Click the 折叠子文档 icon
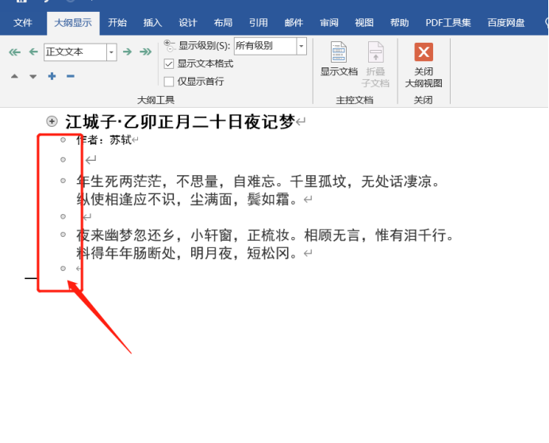549x443 pixels. click(375, 52)
